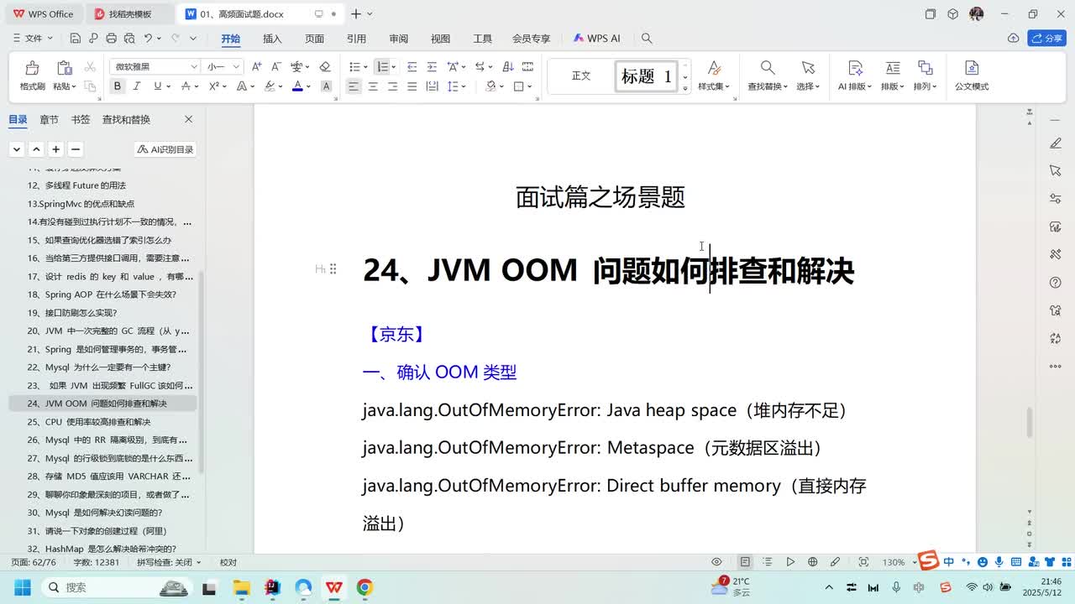Increase indent icon
This screenshot has height=604, width=1075.
tap(431, 67)
